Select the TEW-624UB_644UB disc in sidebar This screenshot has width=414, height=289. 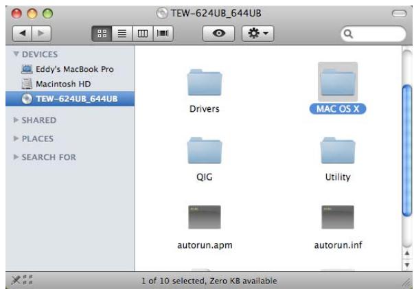(x=70, y=99)
